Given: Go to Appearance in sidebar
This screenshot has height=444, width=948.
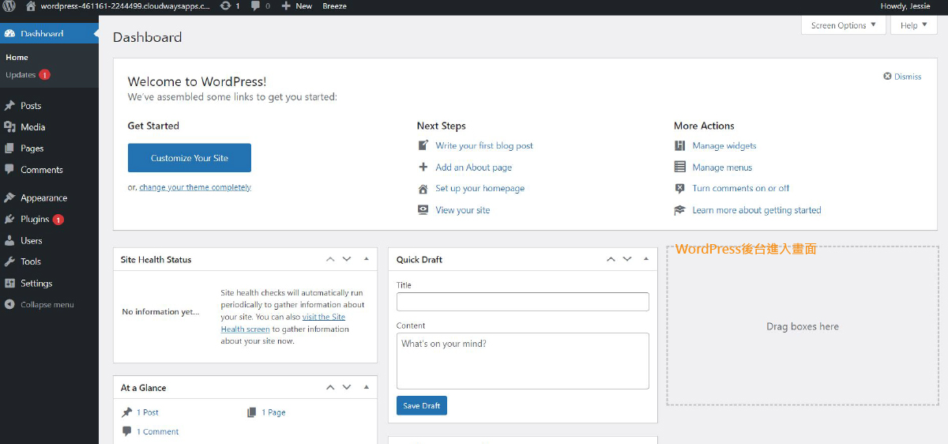Looking at the screenshot, I should pos(43,198).
